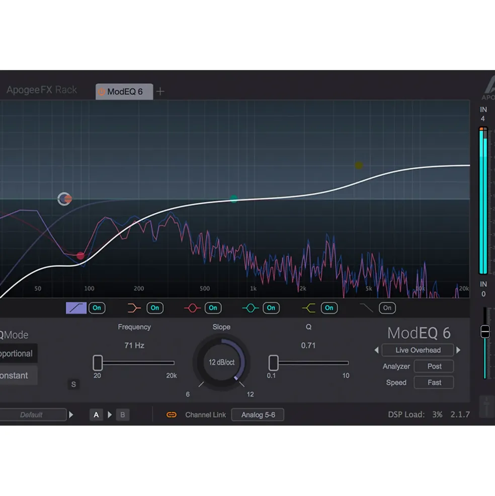Viewport: 495px width, 496px height.
Task: Go to the previous preset arrow
Action: (376, 350)
